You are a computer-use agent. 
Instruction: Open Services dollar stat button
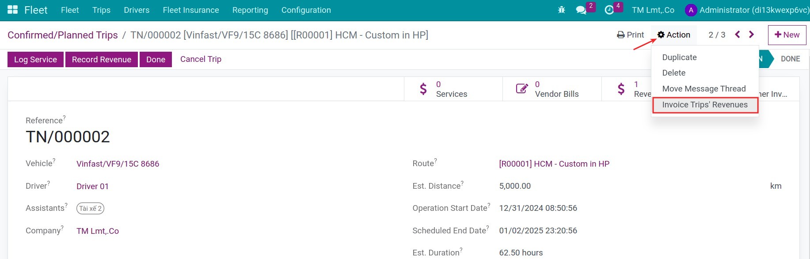[x=453, y=89]
